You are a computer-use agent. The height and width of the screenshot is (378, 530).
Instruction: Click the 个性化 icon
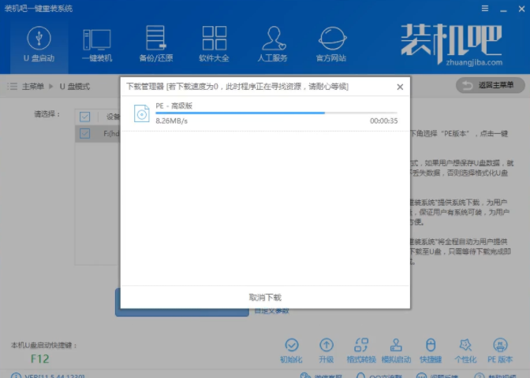pos(466,345)
